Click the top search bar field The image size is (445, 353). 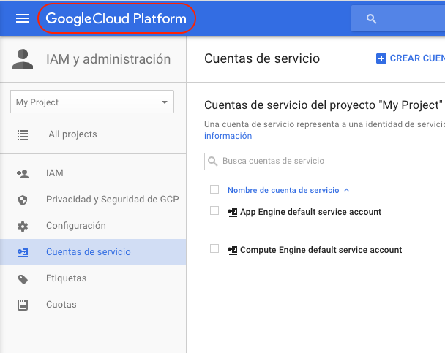click(x=398, y=19)
